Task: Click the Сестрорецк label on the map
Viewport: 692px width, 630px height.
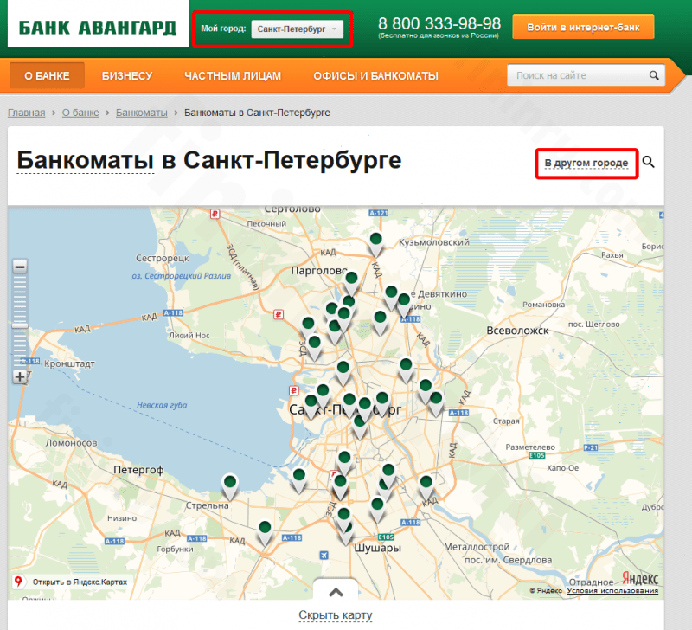Action: 162,258
